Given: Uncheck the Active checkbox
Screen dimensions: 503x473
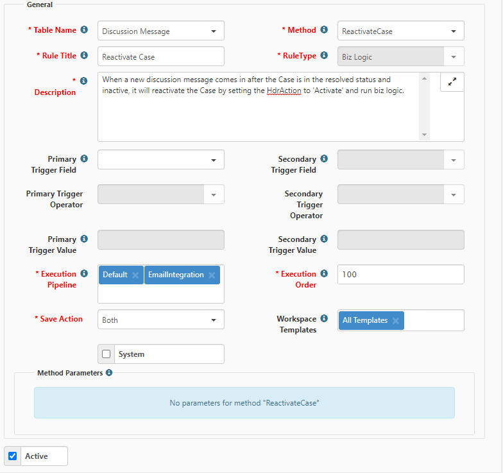Looking at the screenshot, I should [13, 456].
